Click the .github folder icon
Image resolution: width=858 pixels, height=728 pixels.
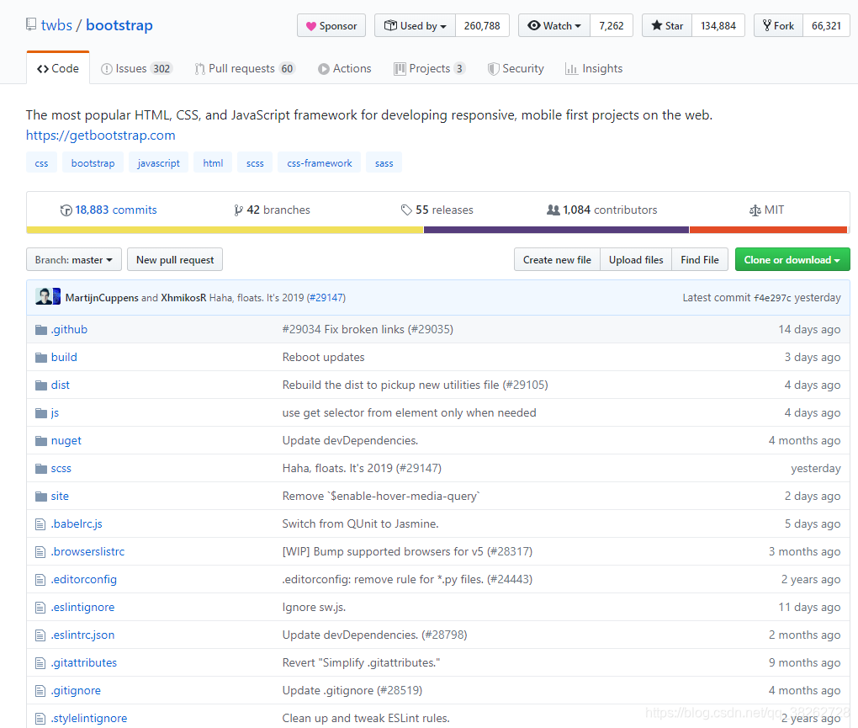point(41,330)
